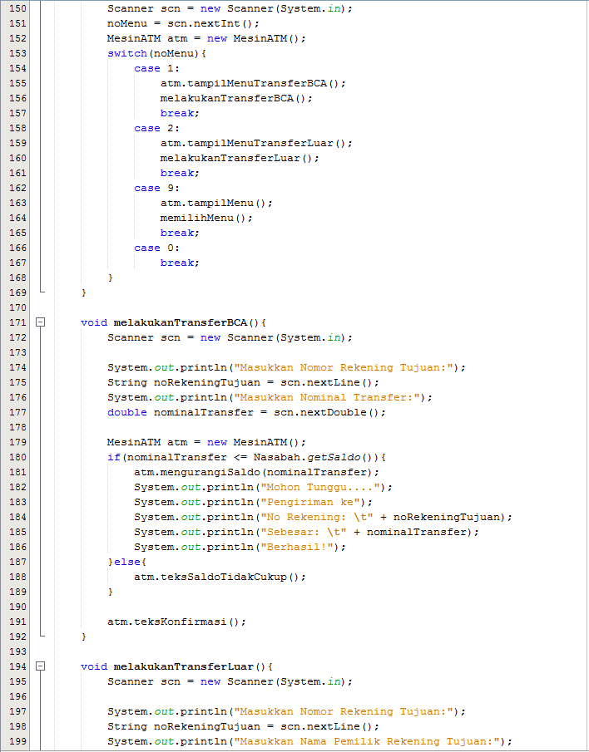Click the '}else{' line
Image resolution: width=589 pixels, height=752 pixels.
(x=127, y=562)
